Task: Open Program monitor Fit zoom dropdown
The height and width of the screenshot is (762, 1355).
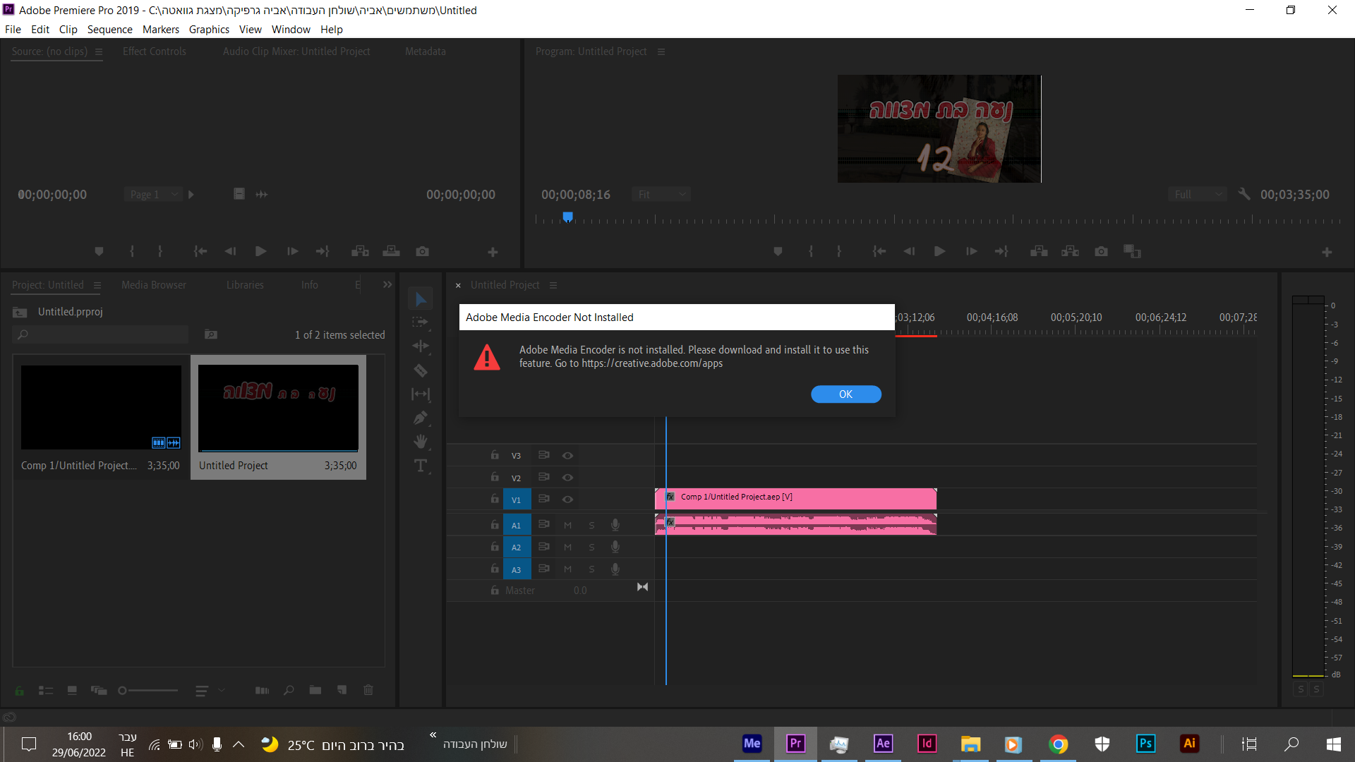Action: [661, 194]
